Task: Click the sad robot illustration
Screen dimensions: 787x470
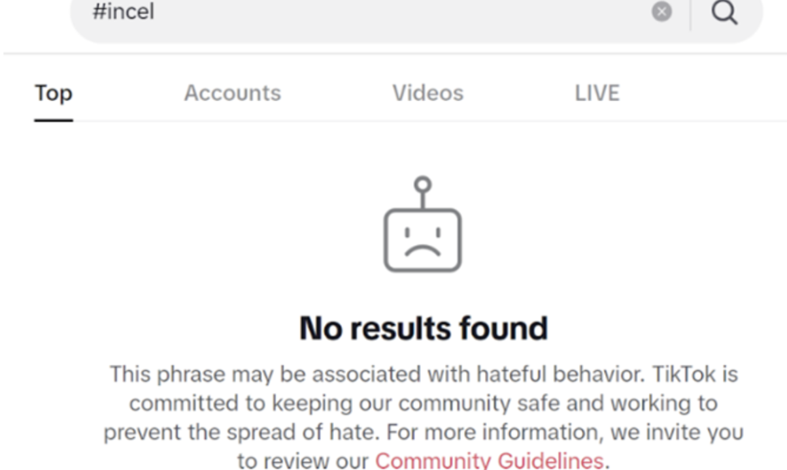Action: coord(422,224)
